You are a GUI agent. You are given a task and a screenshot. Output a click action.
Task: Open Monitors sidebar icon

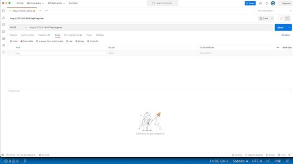pyautogui.click(x=4, y=38)
